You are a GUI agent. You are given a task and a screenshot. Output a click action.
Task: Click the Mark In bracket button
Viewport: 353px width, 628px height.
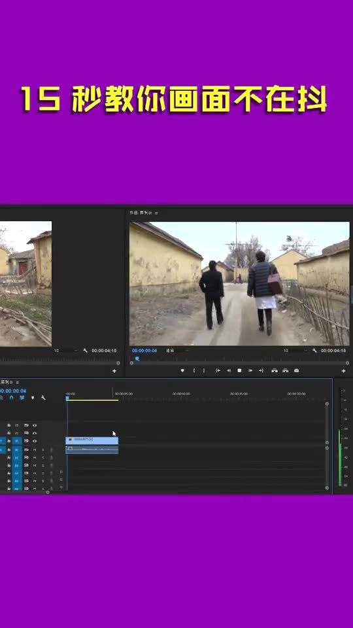point(194,370)
